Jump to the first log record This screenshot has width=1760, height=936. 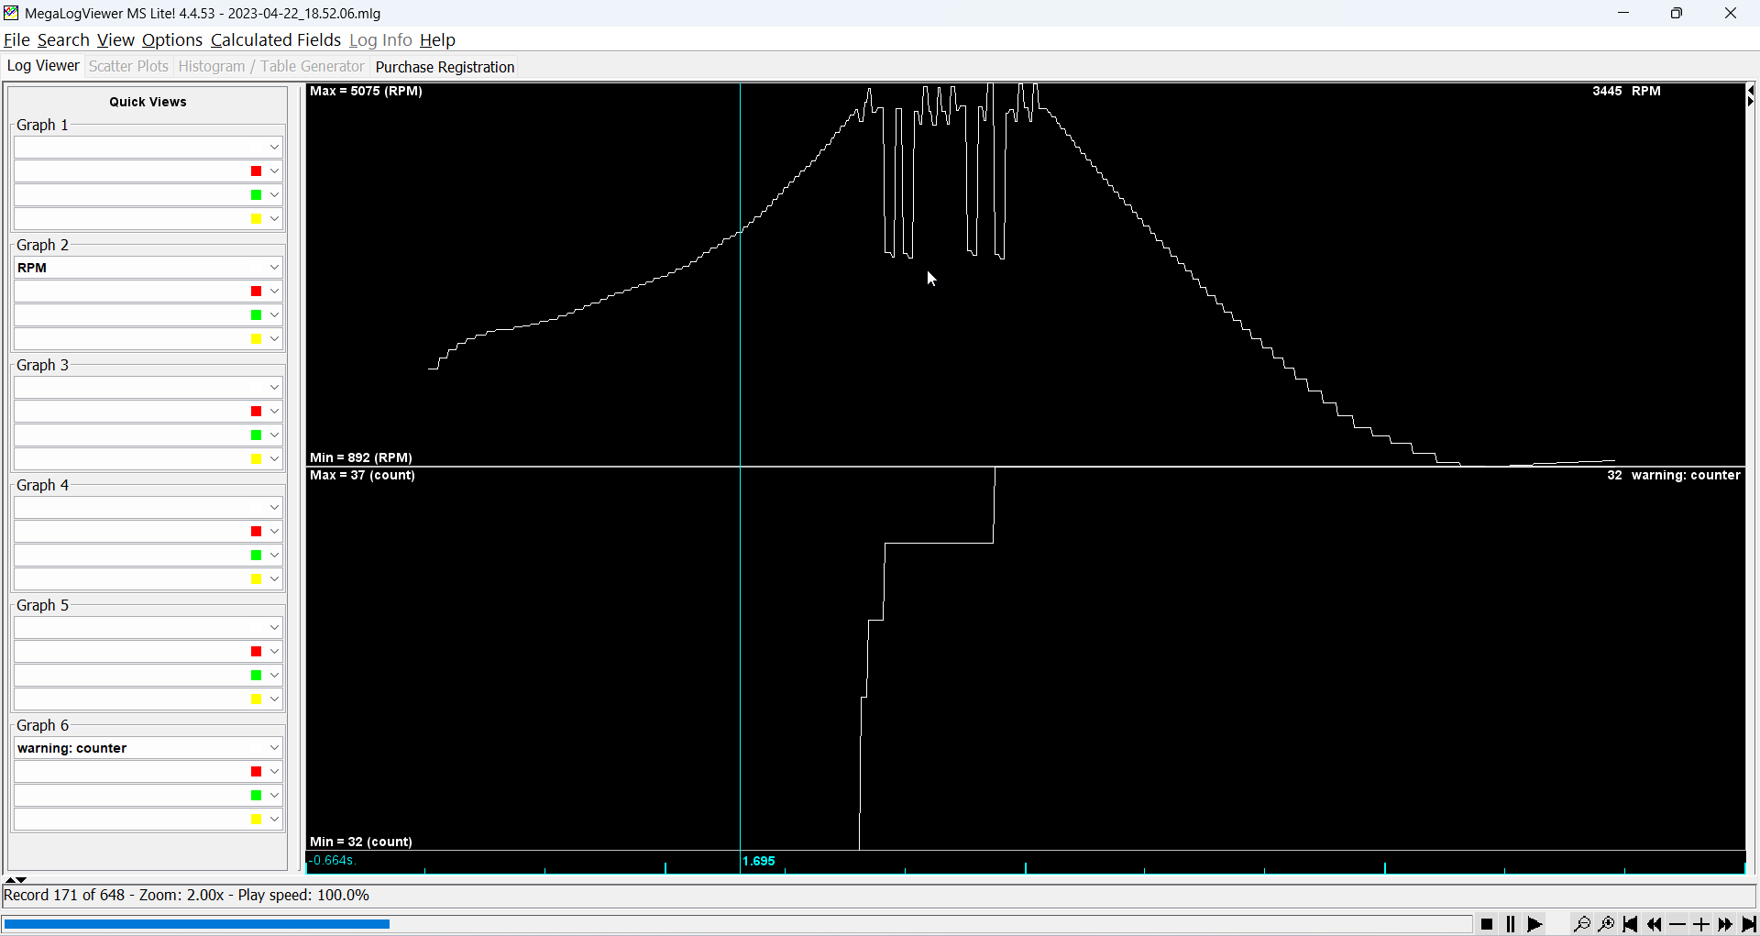point(1630,924)
